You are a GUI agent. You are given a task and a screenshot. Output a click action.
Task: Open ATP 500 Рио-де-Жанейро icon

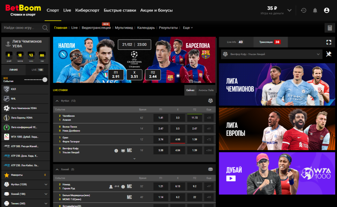tap(7, 146)
